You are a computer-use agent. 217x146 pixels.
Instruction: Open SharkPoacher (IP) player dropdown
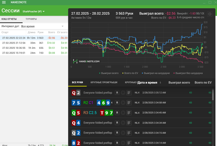33,11
